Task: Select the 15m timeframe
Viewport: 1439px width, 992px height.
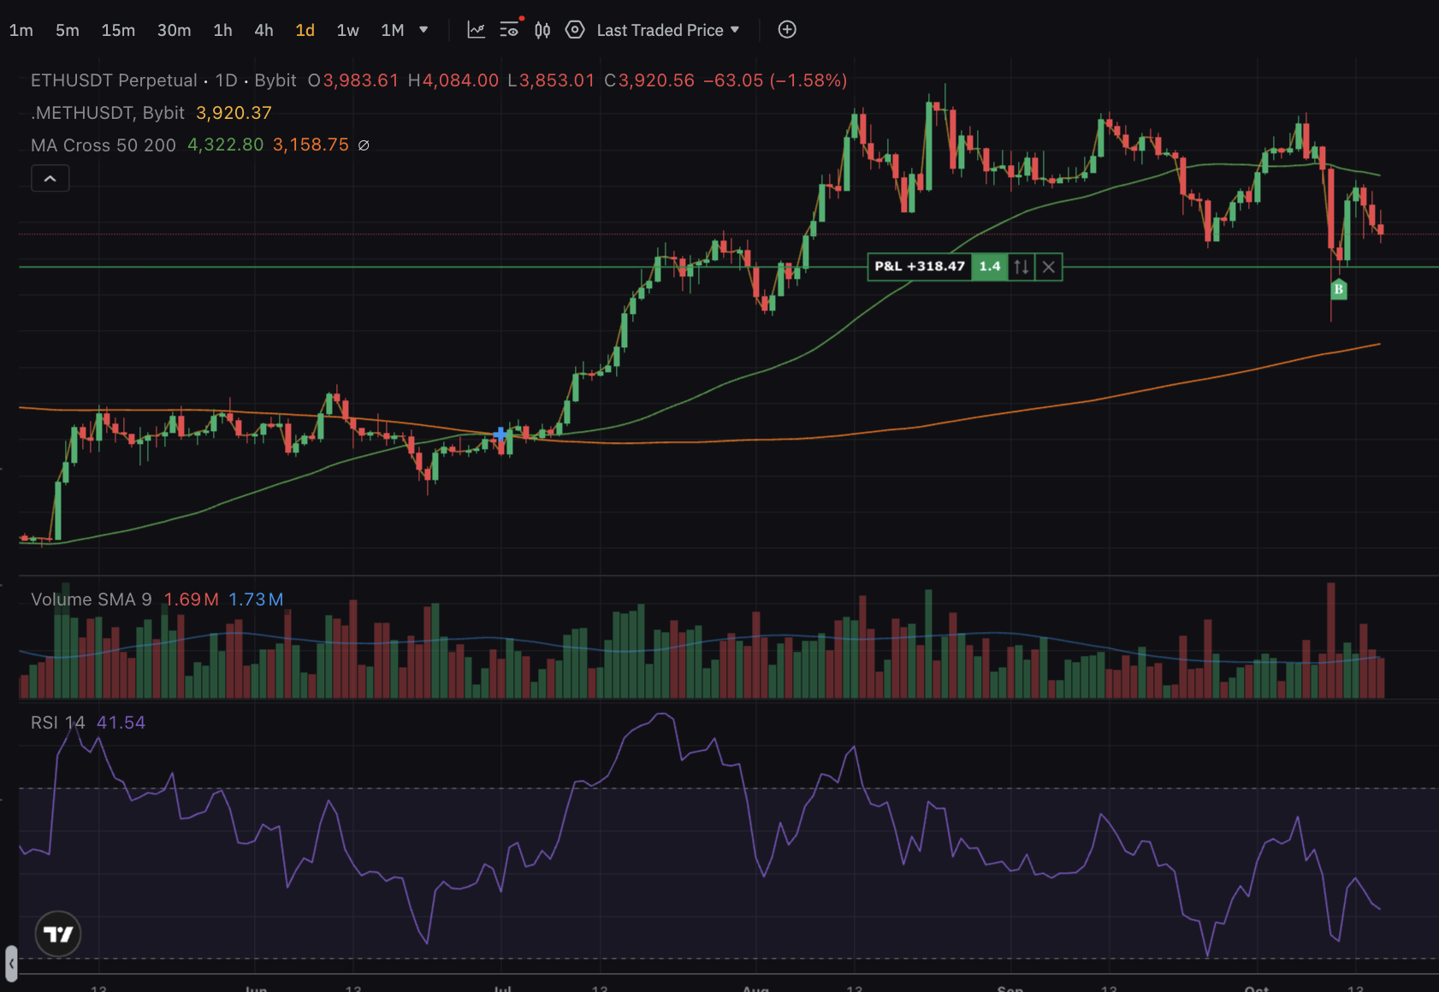Action: (118, 30)
